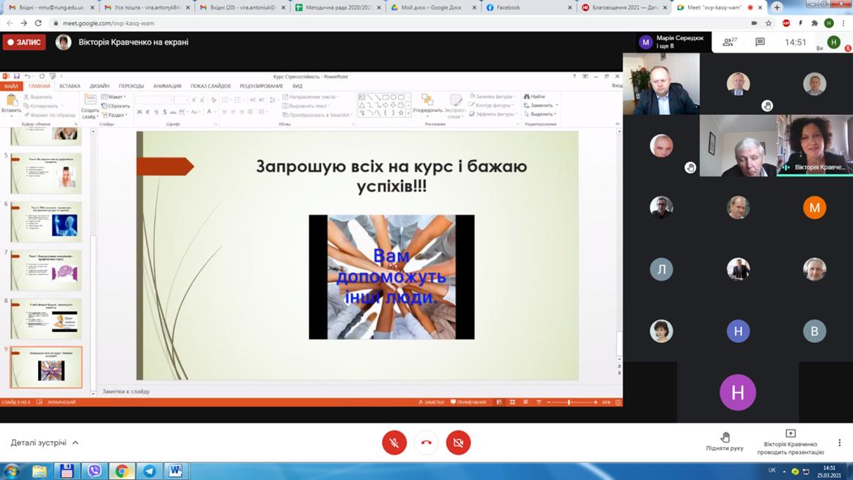This screenshot has width=853, height=480.
Task: Open the Chrome browser menu
Action: pos(844,23)
